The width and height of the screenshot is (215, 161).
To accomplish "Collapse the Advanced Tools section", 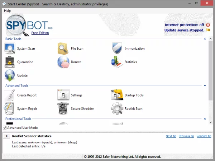I will [x=205, y=86].
